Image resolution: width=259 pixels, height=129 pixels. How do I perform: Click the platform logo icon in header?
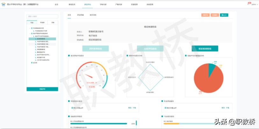[4, 4]
